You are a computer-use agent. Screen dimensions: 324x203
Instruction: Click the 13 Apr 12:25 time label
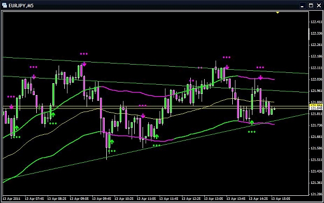191,199
